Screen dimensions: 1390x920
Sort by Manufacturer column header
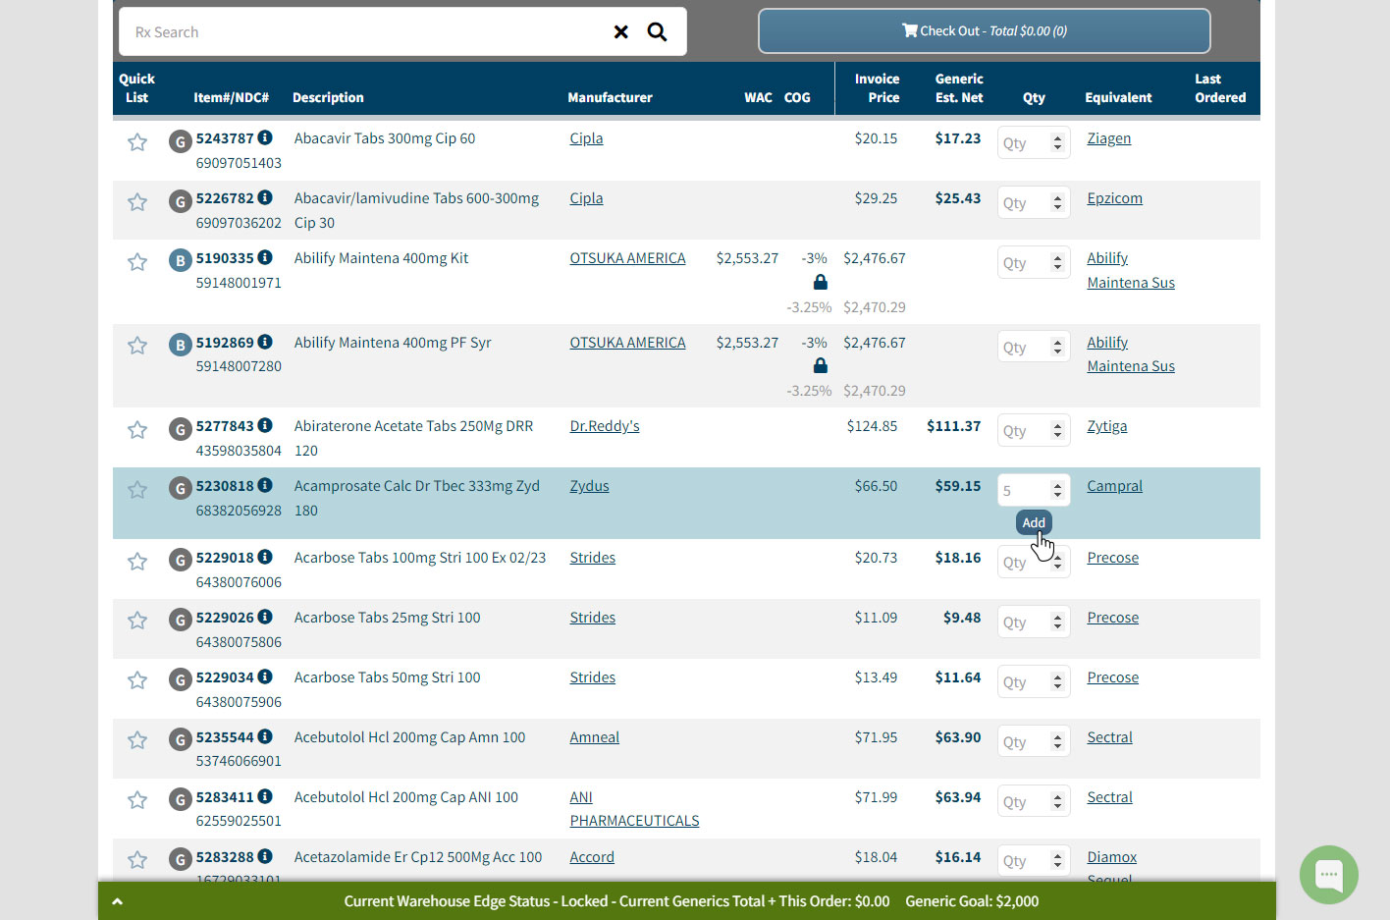point(610,97)
